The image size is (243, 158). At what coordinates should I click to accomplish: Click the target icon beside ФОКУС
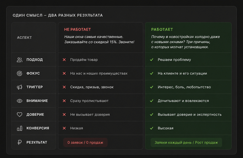tap(19, 73)
